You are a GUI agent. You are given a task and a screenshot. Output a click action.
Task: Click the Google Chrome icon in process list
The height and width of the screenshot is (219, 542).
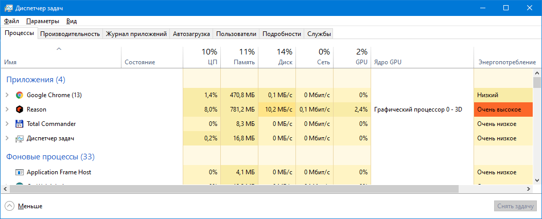pos(20,95)
